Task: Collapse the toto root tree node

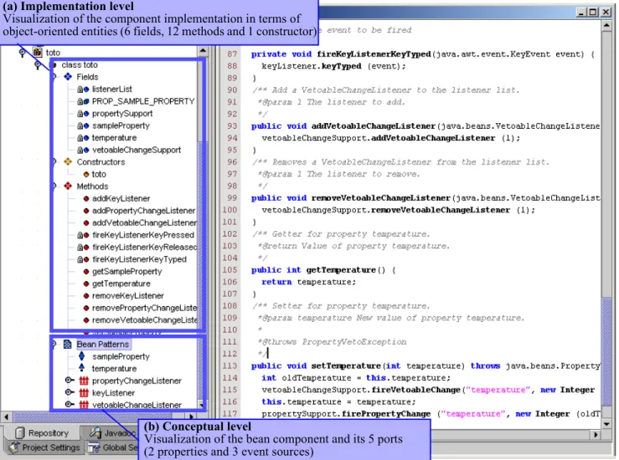Action: point(22,52)
